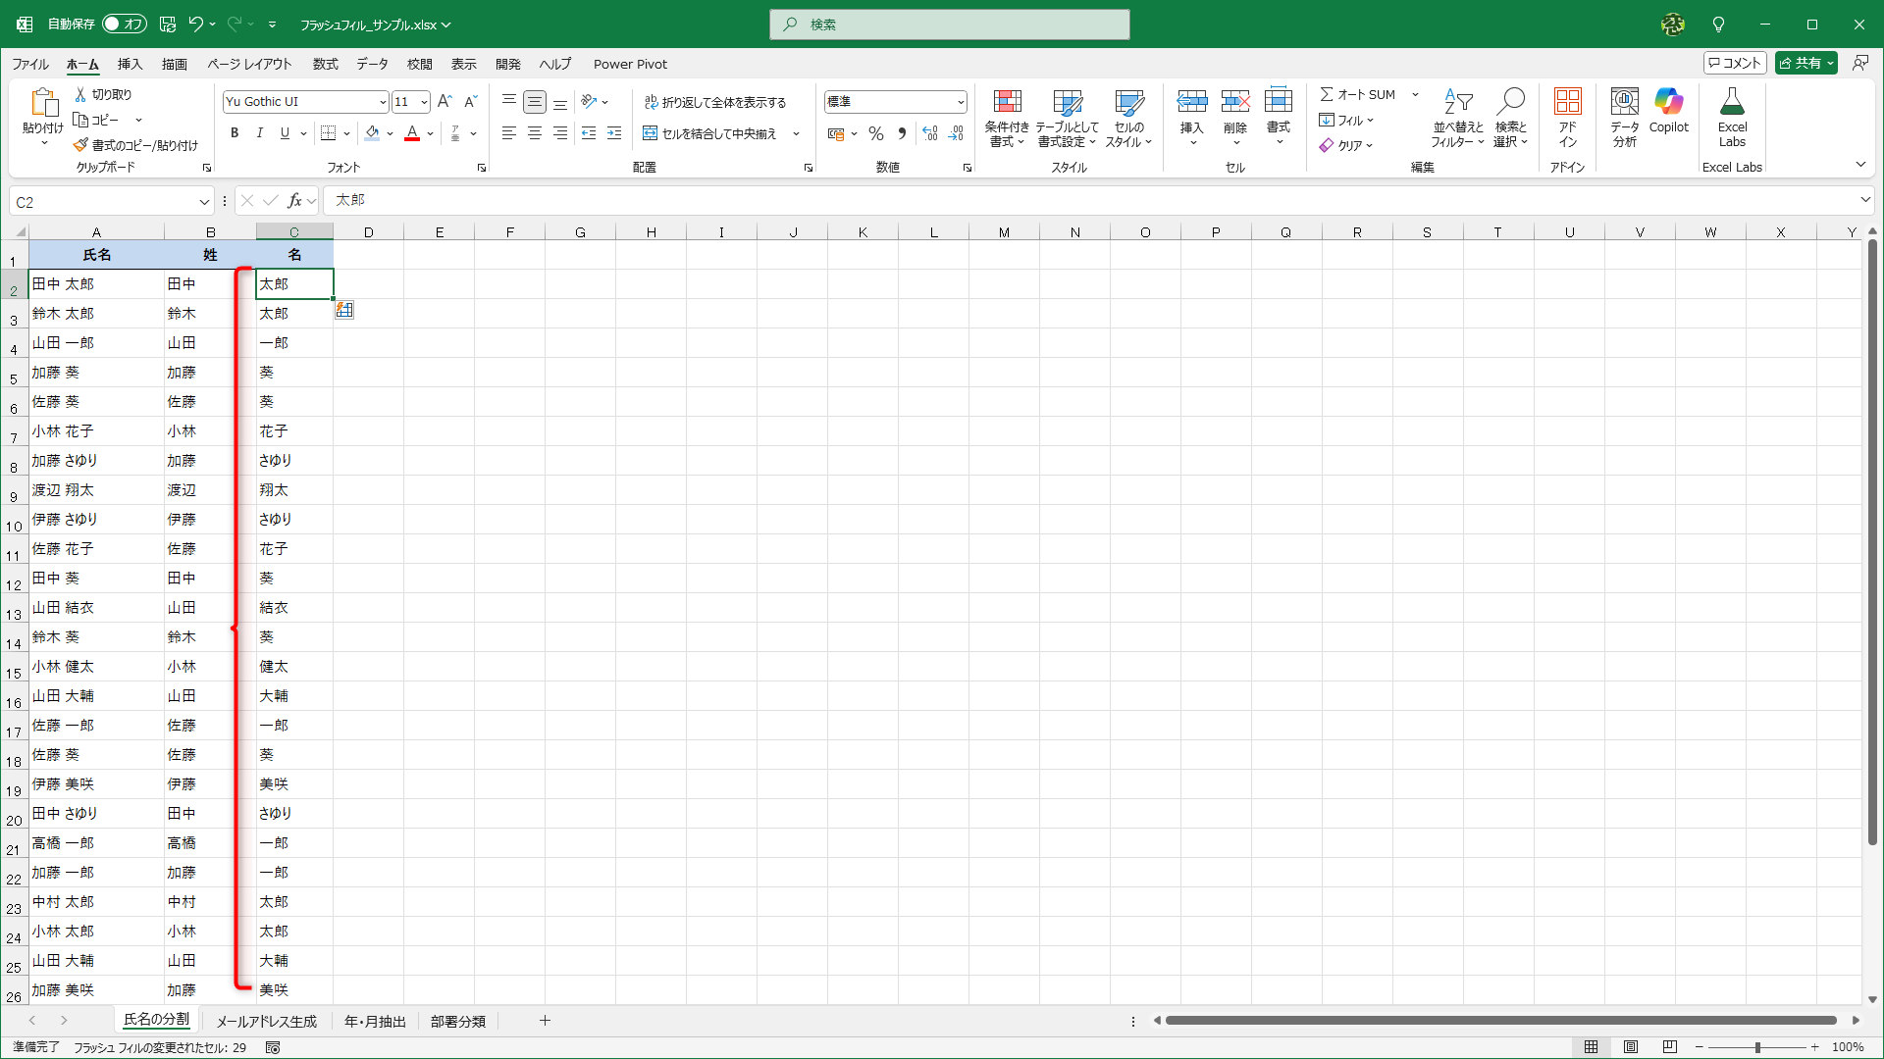The height and width of the screenshot is (1059, 1884).
Task: Toggle the AutoSave switch
Action: [x=125, y=25]
